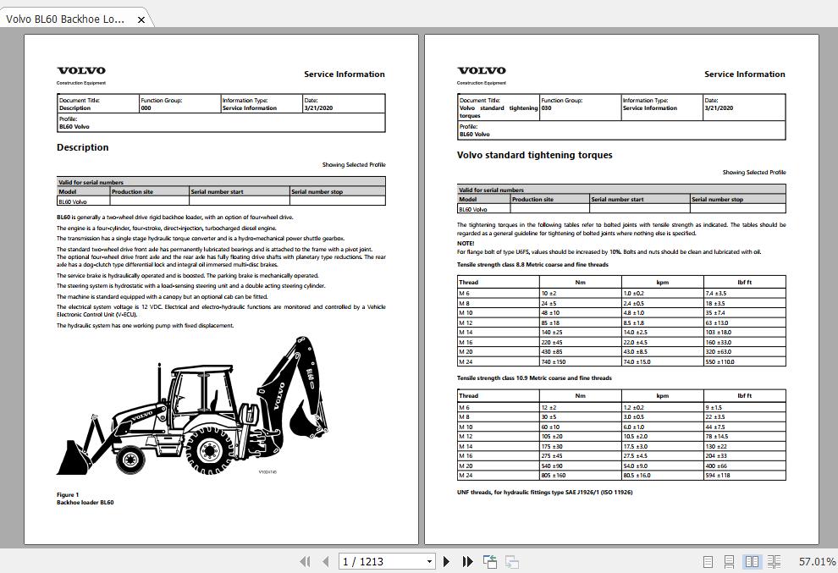Return to the first page
Screen dimensions: 838x573
(x=306, y=561)
